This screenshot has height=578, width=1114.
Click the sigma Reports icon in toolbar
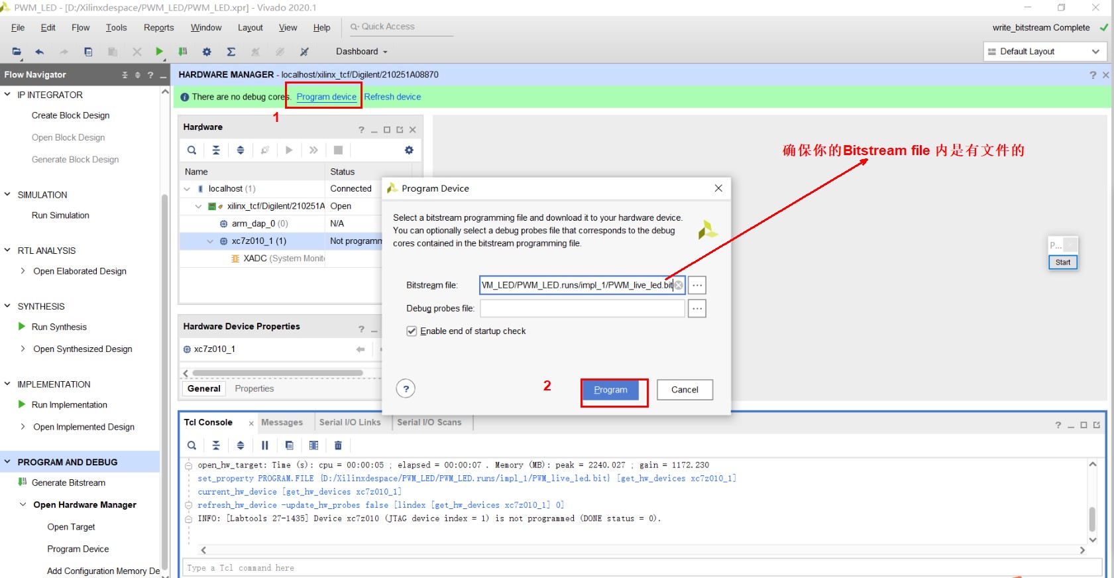click(x=231, y=52)
